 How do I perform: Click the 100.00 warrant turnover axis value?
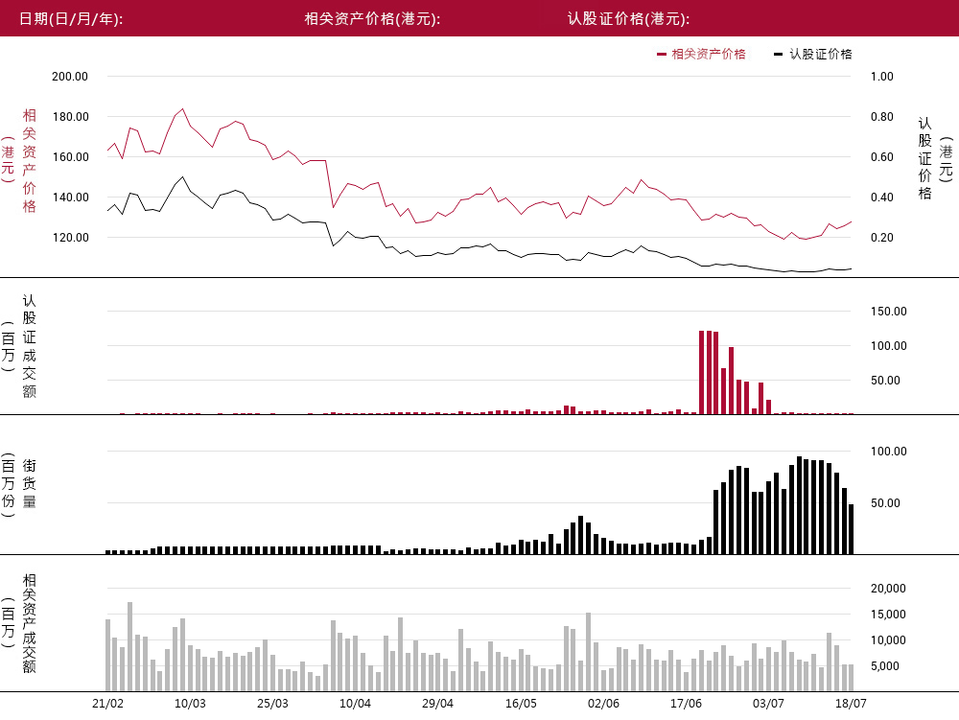tap(889, 345)
